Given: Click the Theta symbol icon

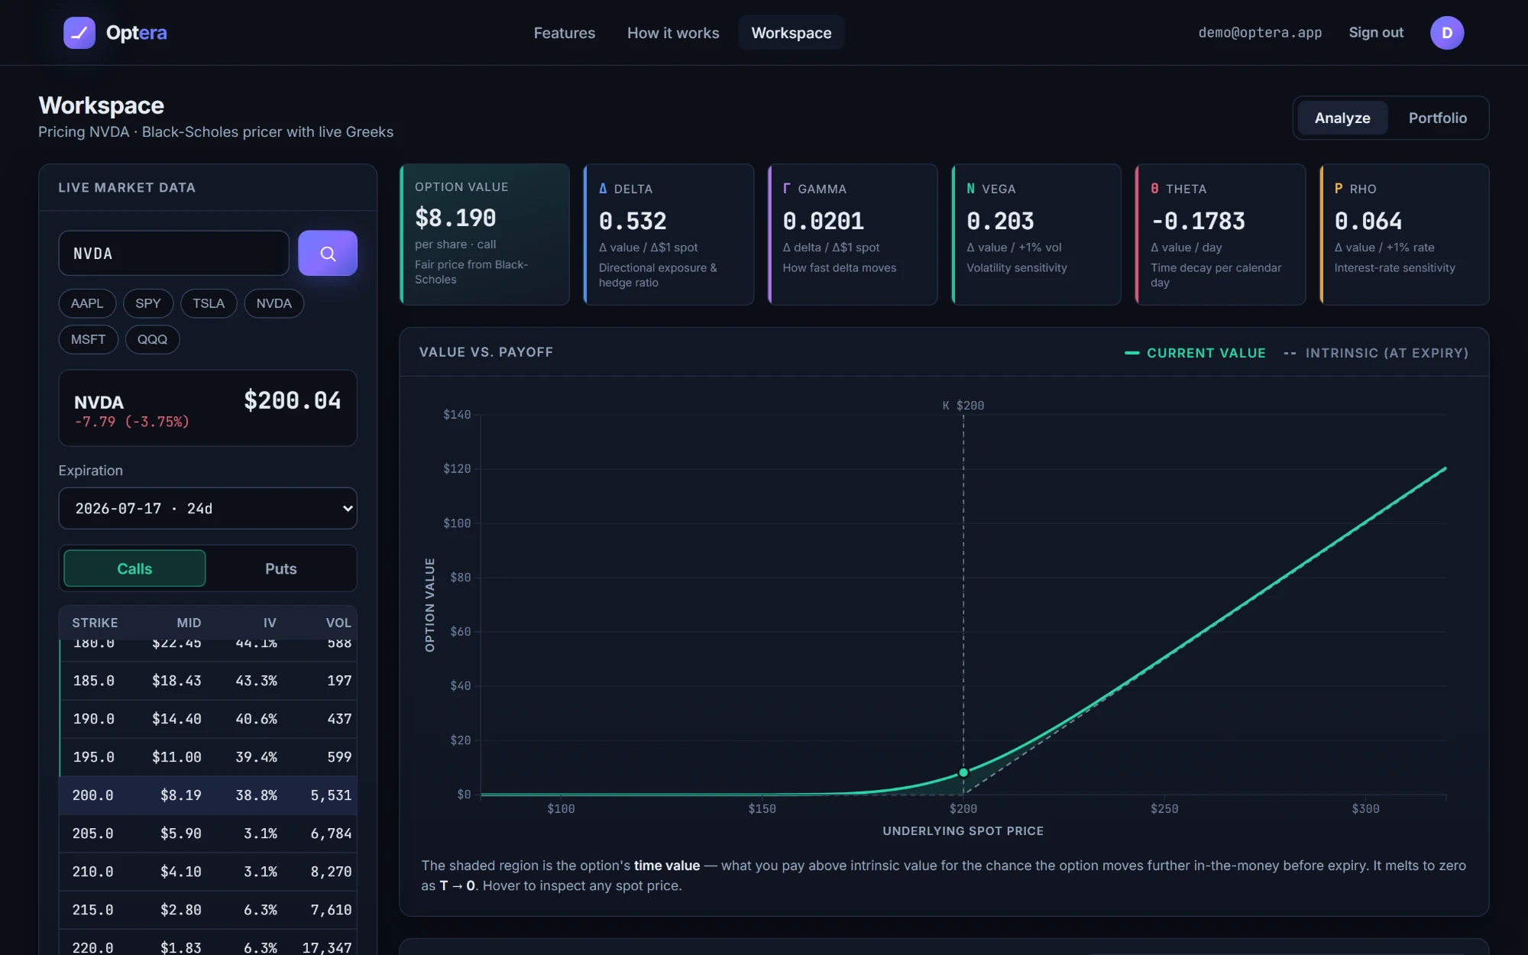Looking at the screenshot, I should [x=1154, y=189].
